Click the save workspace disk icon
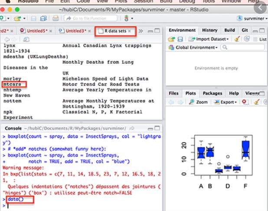 180,39
